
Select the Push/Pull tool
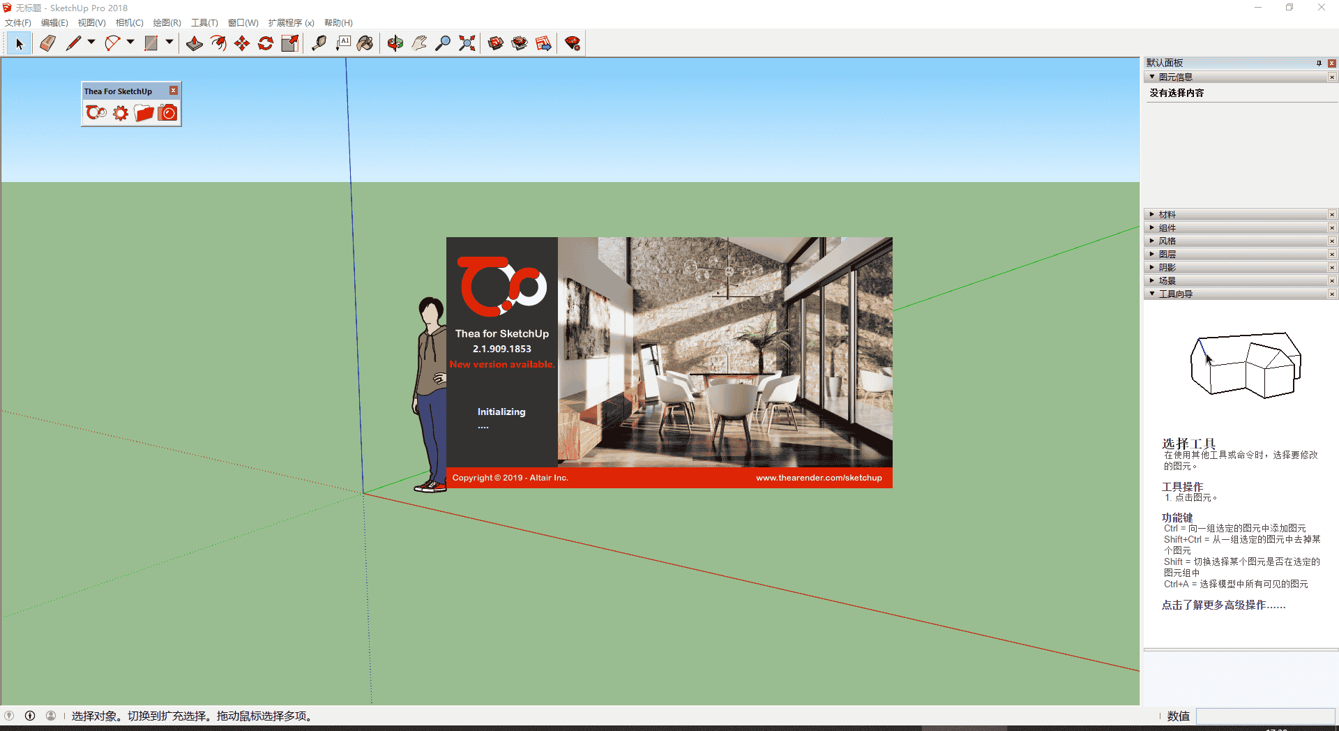click(x=195, y=44)
